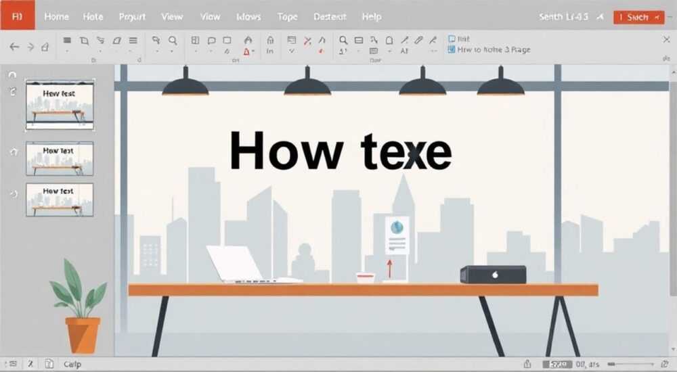
Task: Expand dropdown below the magnifier zoom icon
Action: 172,51
